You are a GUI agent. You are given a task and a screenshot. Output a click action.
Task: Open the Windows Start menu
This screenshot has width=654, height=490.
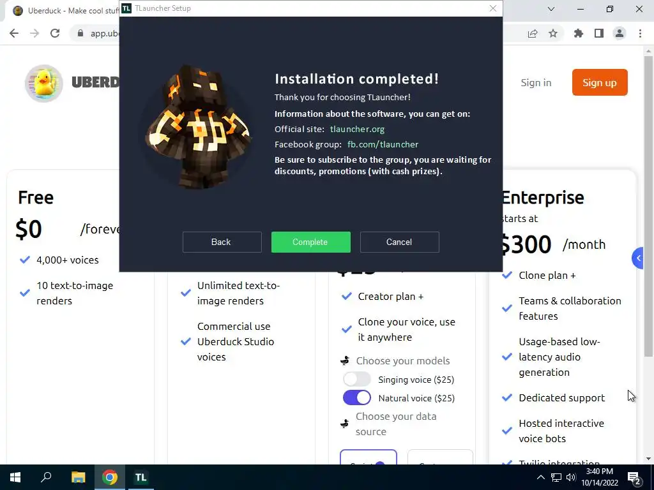coord(15,477)
